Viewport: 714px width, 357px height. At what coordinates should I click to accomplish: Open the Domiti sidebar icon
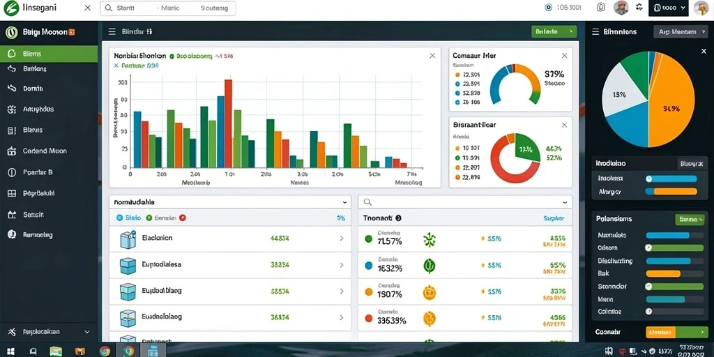pos(12,89)
